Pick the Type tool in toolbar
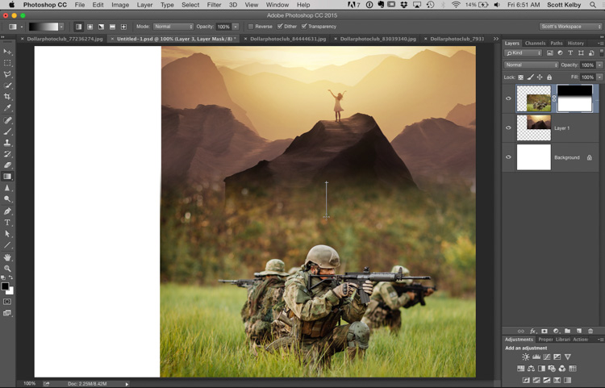Screen dimensions: 605x388 [x=8, y=222]
